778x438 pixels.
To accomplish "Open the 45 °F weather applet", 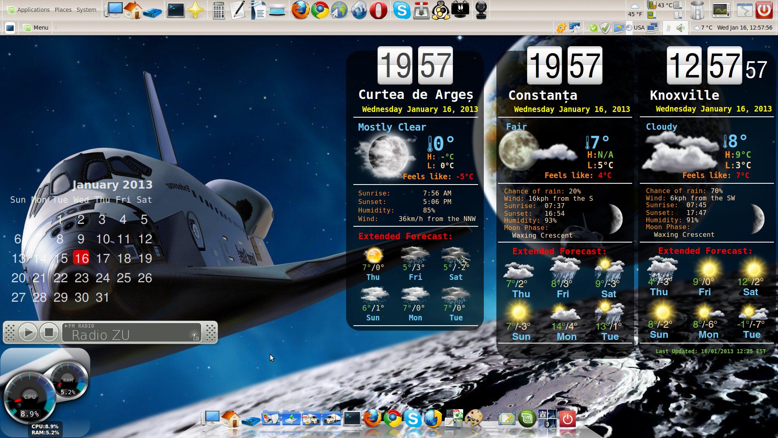I will point(635,10).
